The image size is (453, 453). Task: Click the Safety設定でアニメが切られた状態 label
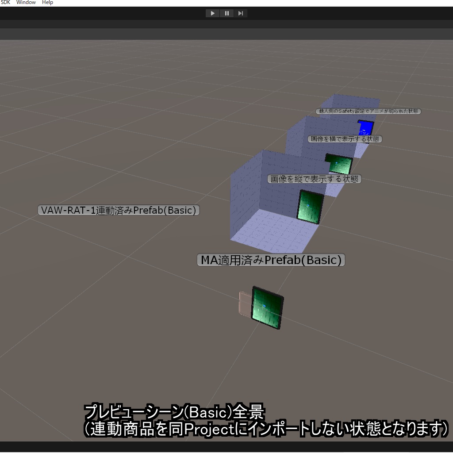coord(369,111)
